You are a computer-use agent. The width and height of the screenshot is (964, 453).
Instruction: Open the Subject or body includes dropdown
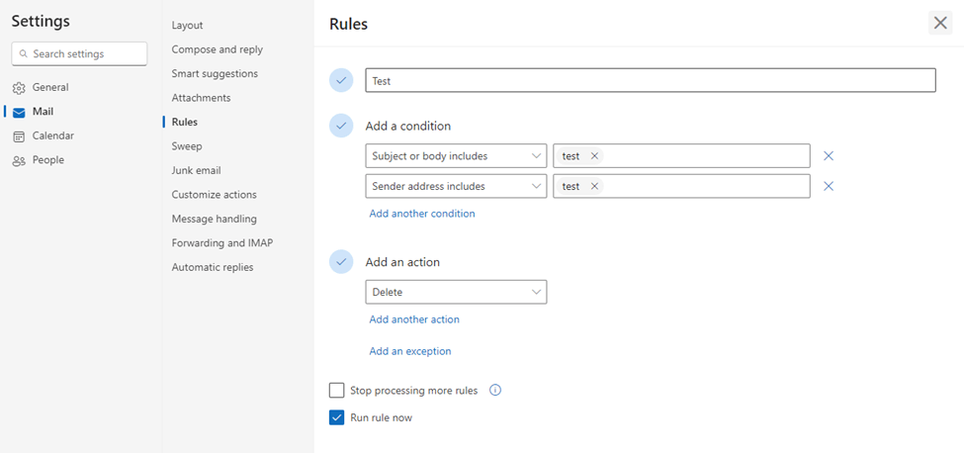(456, 156)
